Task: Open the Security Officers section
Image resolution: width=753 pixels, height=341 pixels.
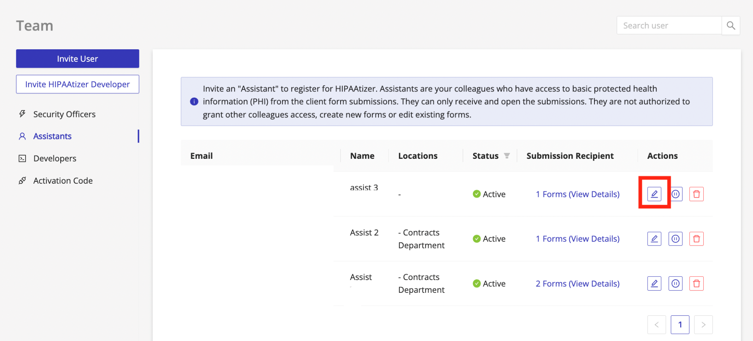Action: [64, 114]
